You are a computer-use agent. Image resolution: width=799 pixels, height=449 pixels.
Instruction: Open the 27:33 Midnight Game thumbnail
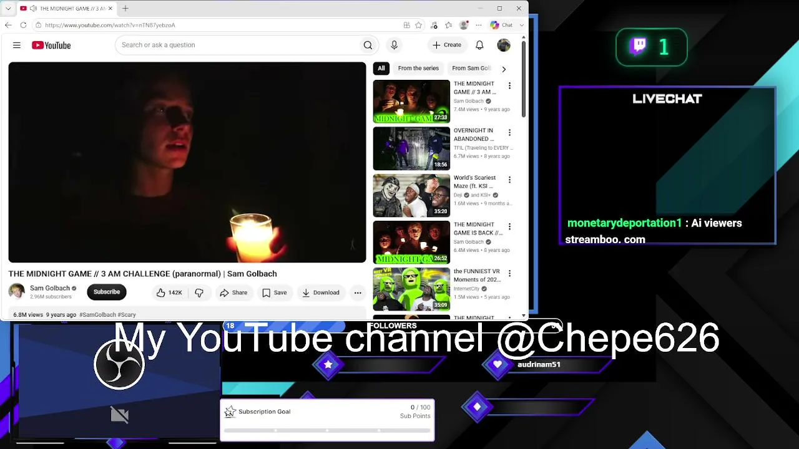(x=411, y=101)
